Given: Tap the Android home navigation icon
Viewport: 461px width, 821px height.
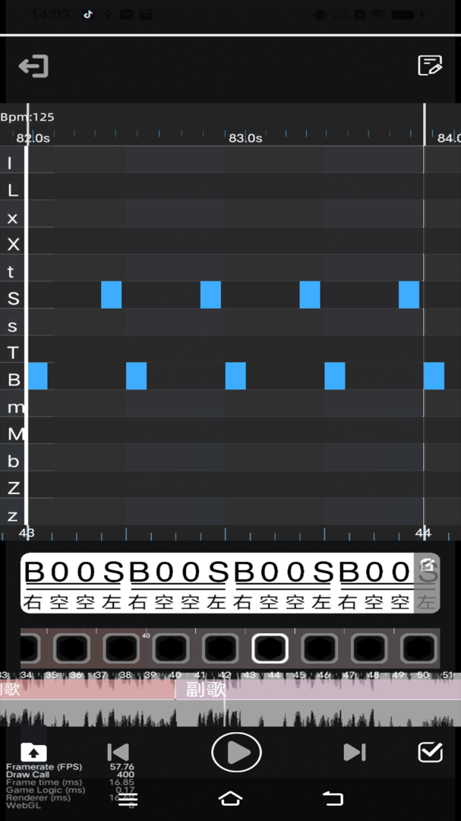Looking at the screenshot, I should click(x=230, y=798).
